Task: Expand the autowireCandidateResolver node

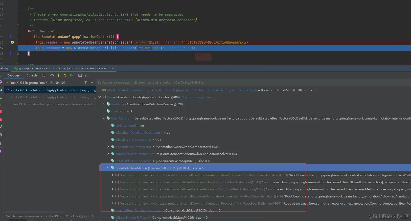Action: point(108,154)
